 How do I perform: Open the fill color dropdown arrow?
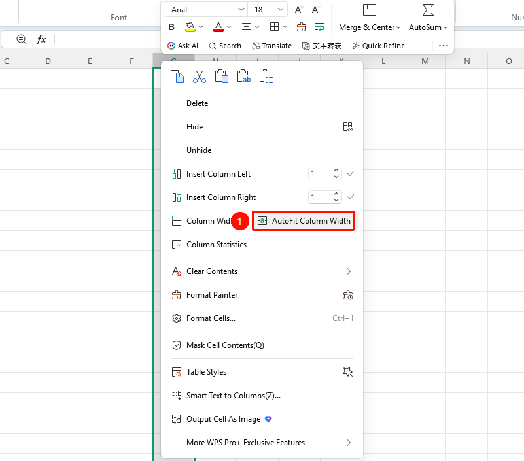click(x=201, y=27)
